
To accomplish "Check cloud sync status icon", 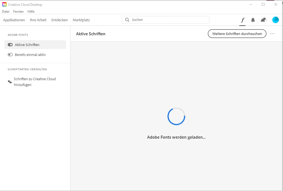I will click(x=264, y=20).
